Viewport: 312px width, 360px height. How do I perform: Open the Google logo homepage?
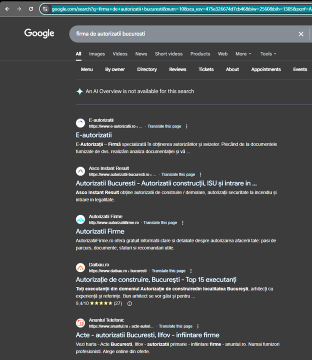click(39, 33)
